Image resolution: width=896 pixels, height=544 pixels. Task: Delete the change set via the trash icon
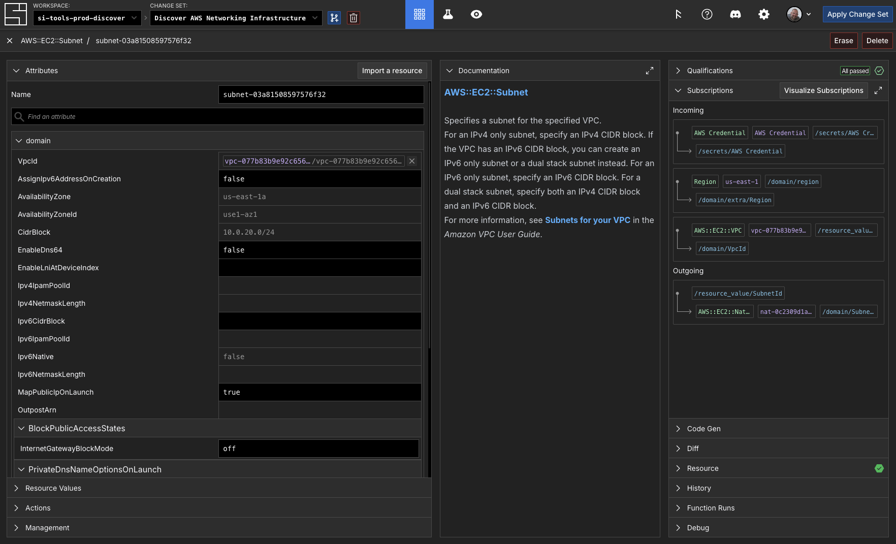click(x=354, y=17)
